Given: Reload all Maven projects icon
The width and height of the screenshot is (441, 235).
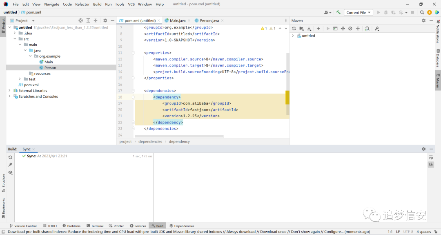Looking at the screenshot, I should click(x=294, y=29).
